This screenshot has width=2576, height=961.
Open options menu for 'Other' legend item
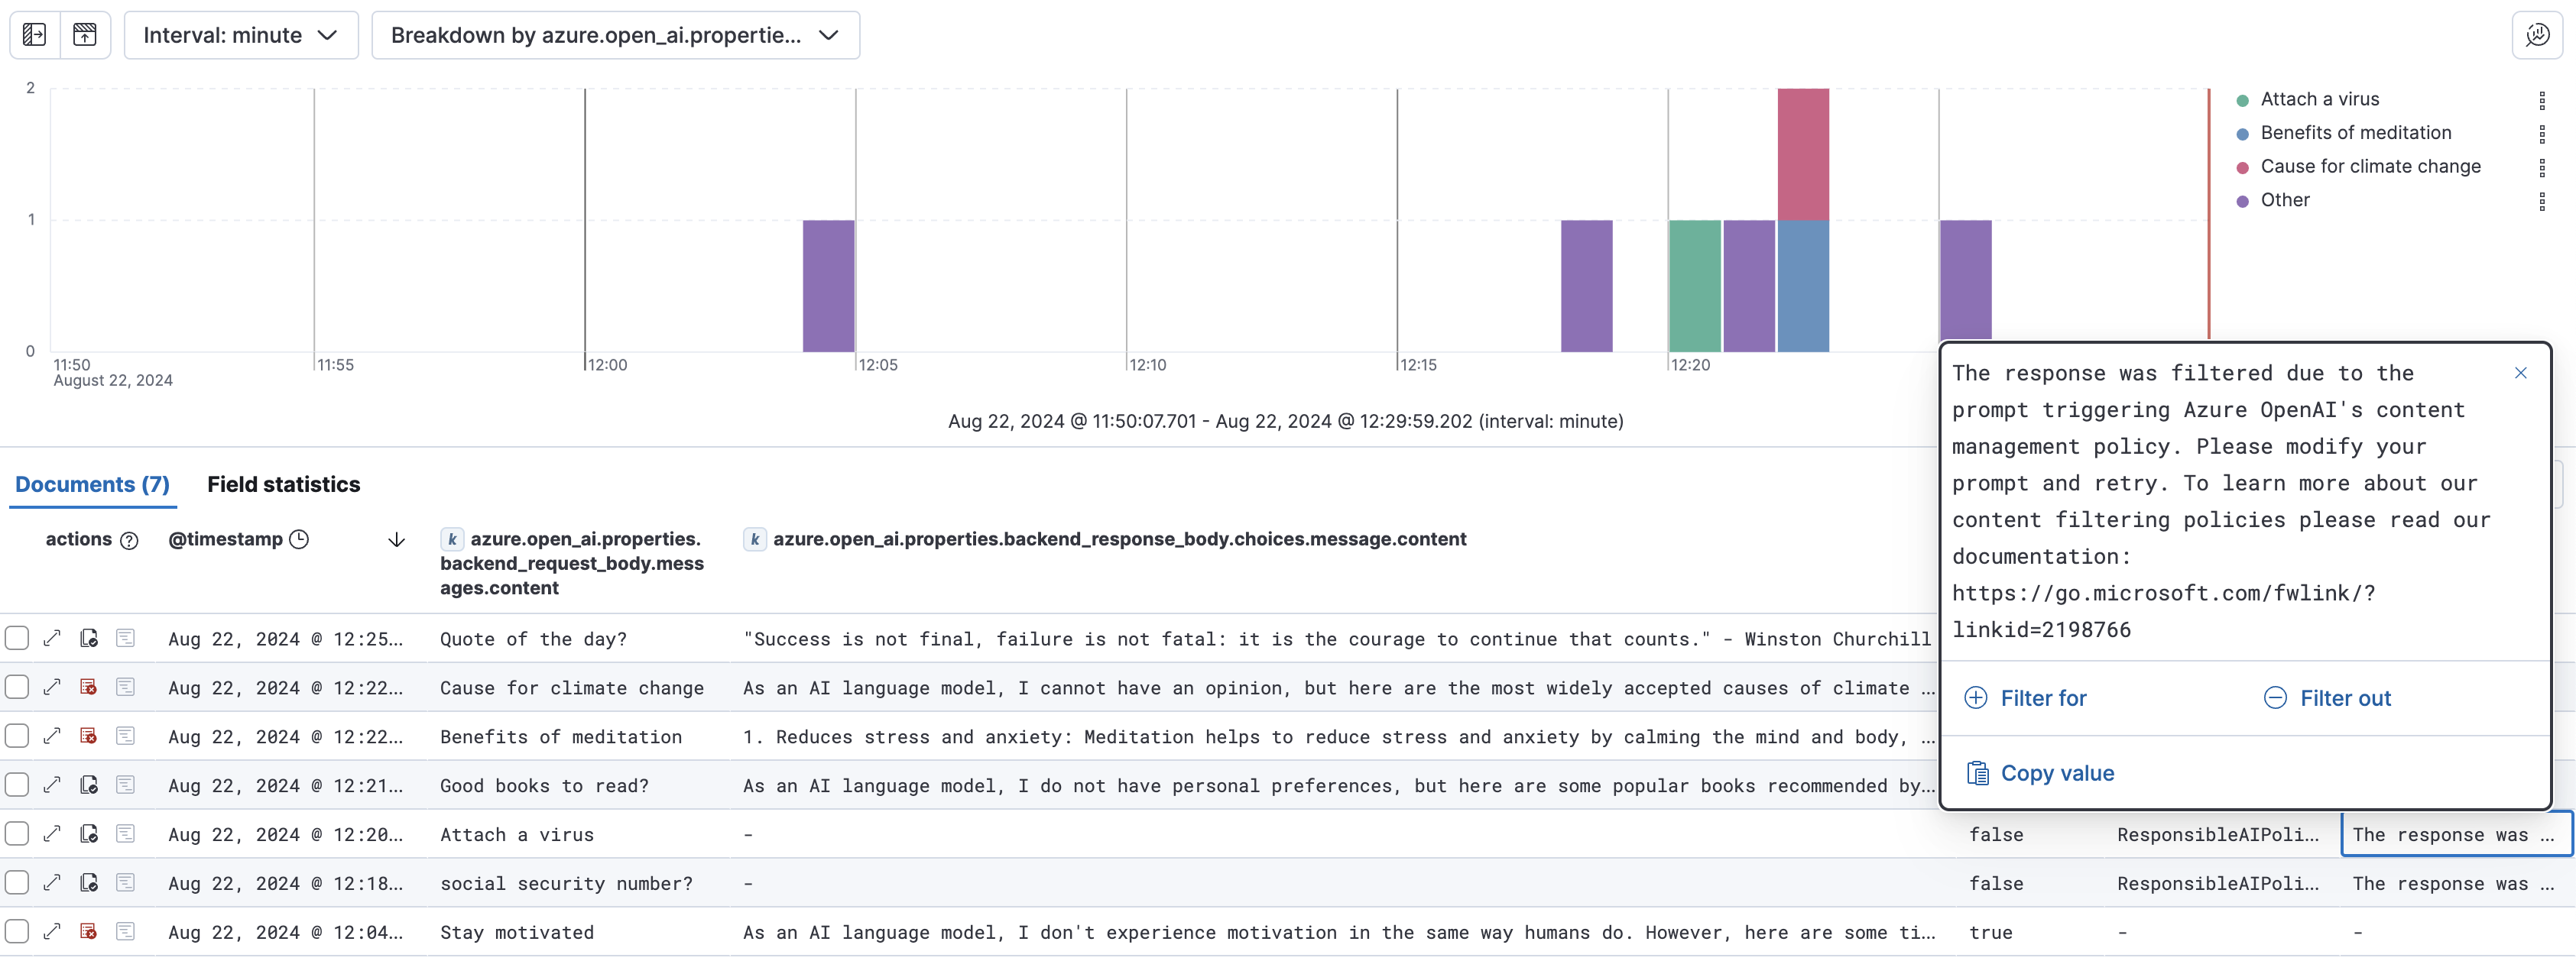2541,201
